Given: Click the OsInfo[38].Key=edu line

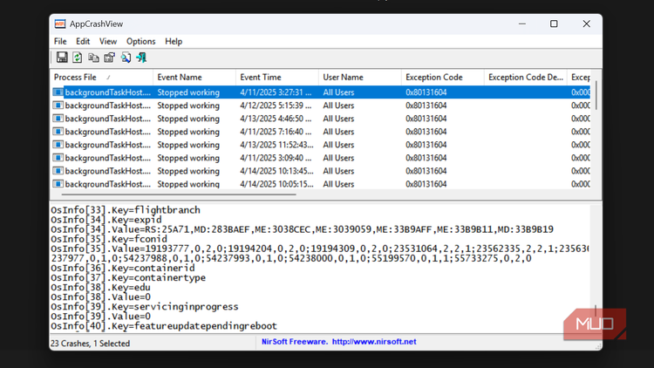Looking at the screenshot, I should click(x=100, y=287).
